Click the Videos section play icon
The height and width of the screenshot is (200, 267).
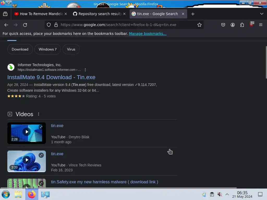click(10, 114)
